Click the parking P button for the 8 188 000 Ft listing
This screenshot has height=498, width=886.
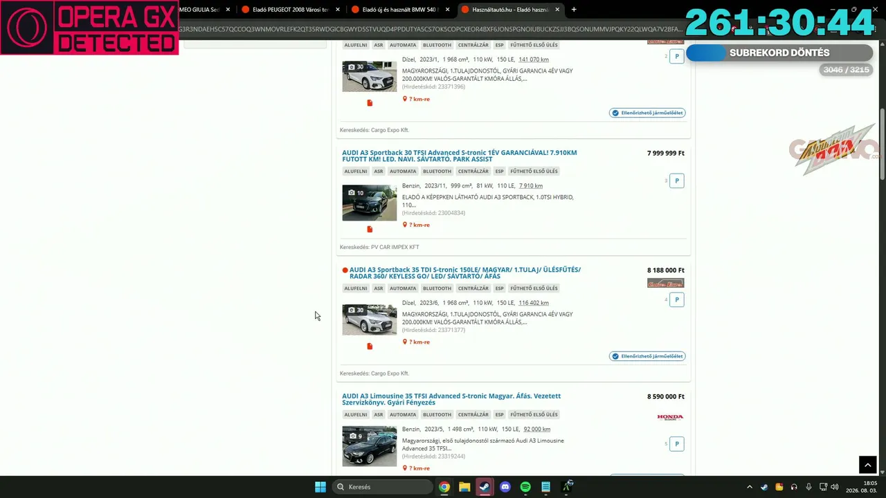(677, 299)
